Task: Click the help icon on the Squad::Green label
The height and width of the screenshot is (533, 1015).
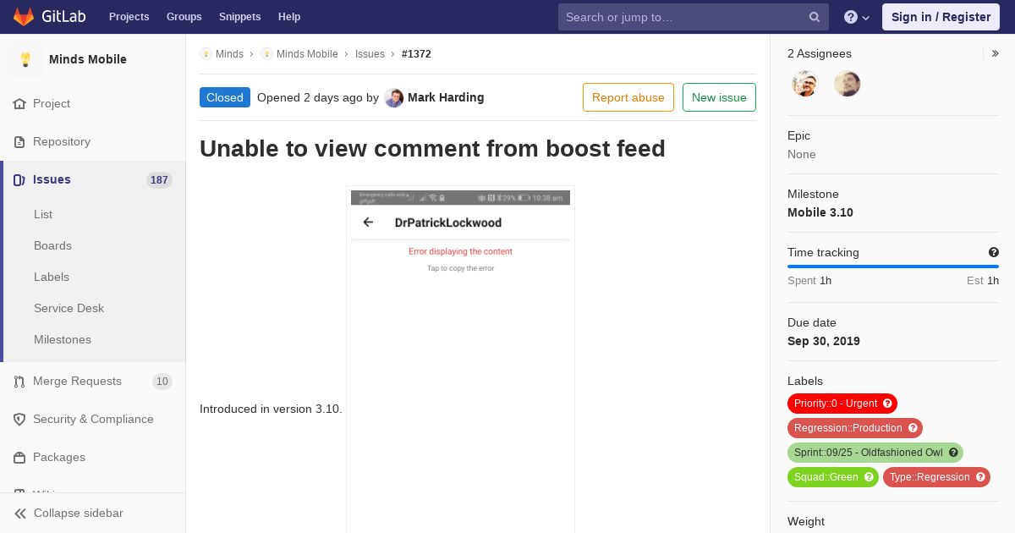Action: [x=869, y=477]
